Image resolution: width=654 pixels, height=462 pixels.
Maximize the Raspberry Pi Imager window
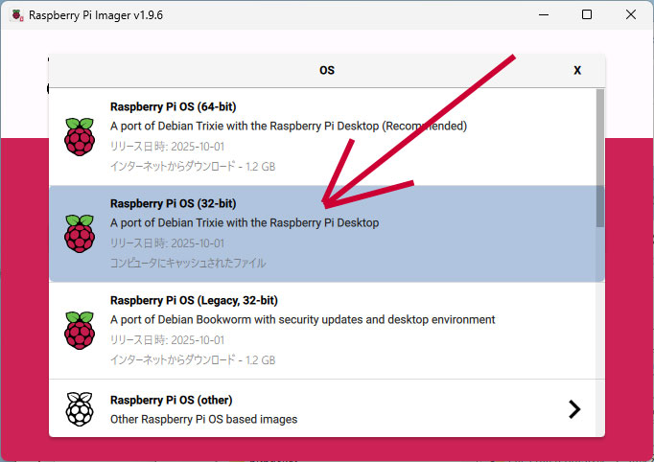[x=587, y=15]
